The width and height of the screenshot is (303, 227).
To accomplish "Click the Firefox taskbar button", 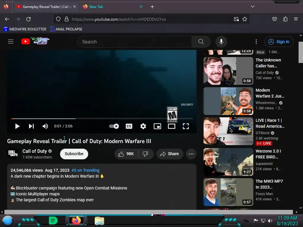I will [76, 220].
